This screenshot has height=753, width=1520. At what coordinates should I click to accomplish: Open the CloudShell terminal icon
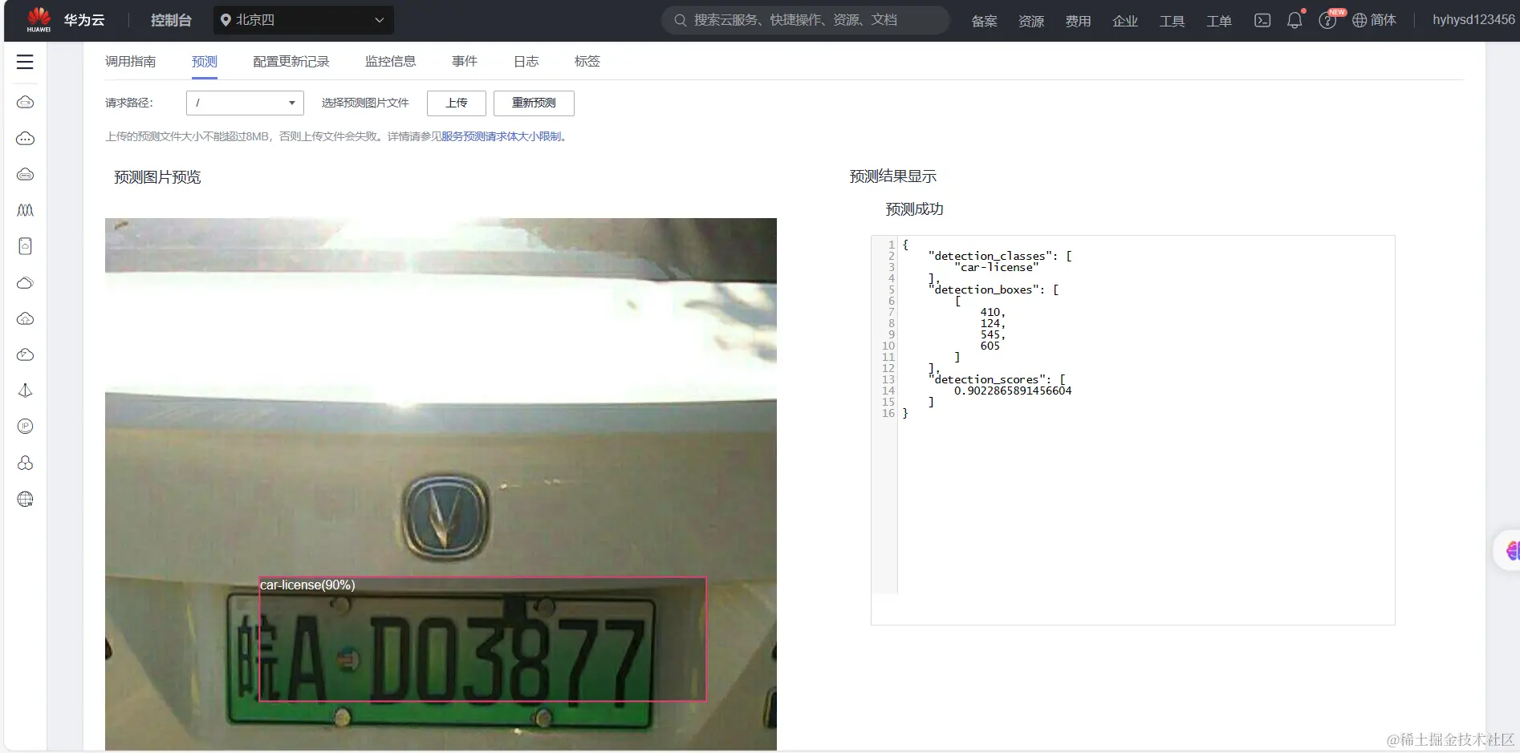[x=1262, y=20]
